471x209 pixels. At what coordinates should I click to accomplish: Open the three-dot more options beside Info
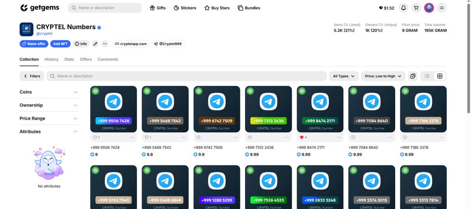pyautogui.click(x=104, y=44)
